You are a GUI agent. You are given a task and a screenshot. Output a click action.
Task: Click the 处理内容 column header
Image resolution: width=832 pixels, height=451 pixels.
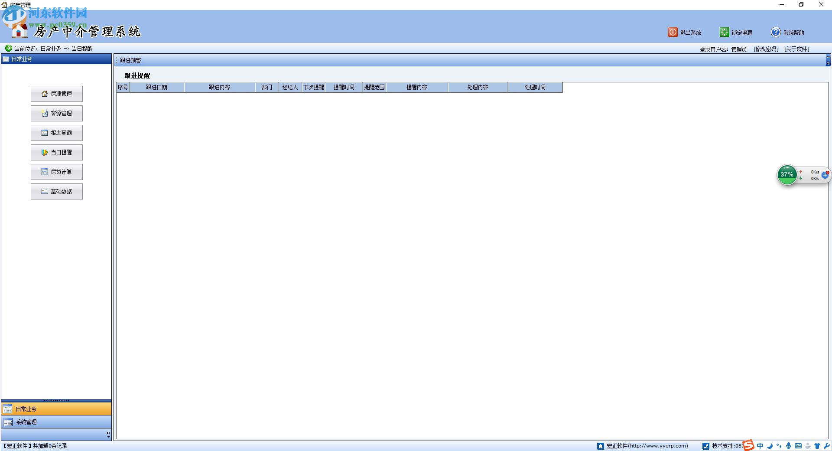478,87
